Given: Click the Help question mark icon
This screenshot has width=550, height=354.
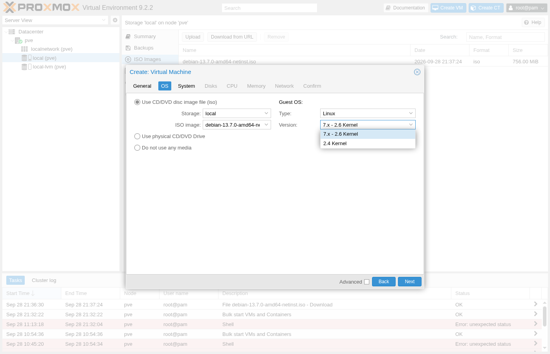Looking at the screenshot, I should [x=526, y=22].
